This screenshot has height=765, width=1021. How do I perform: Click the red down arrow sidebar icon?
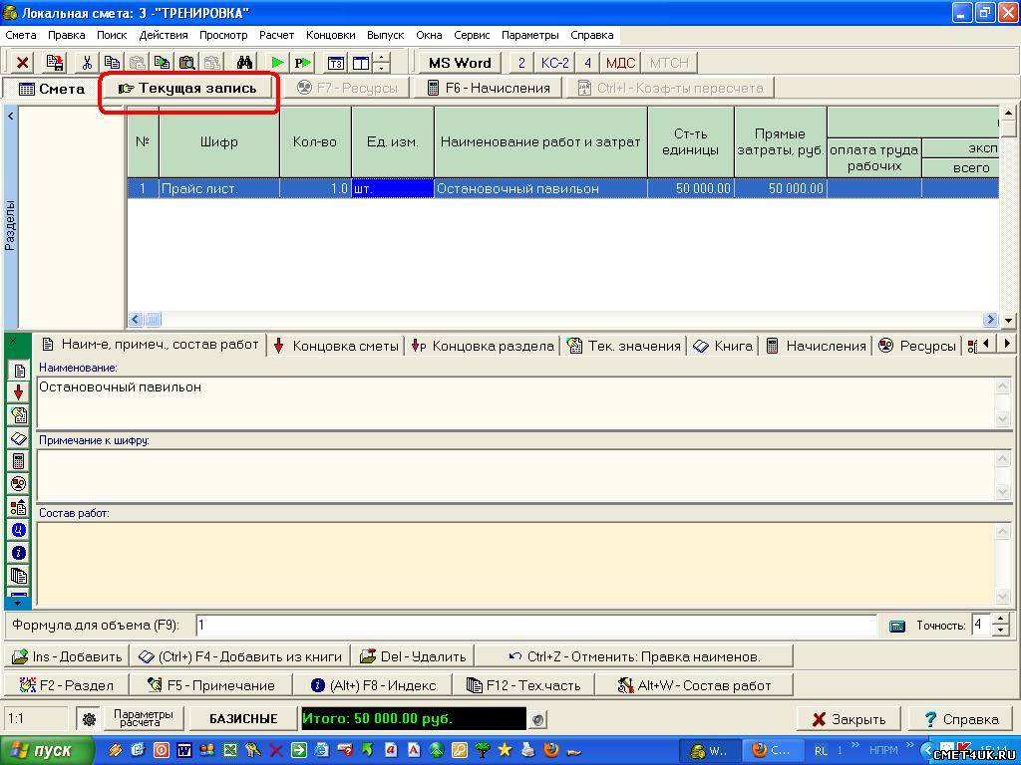18,391
